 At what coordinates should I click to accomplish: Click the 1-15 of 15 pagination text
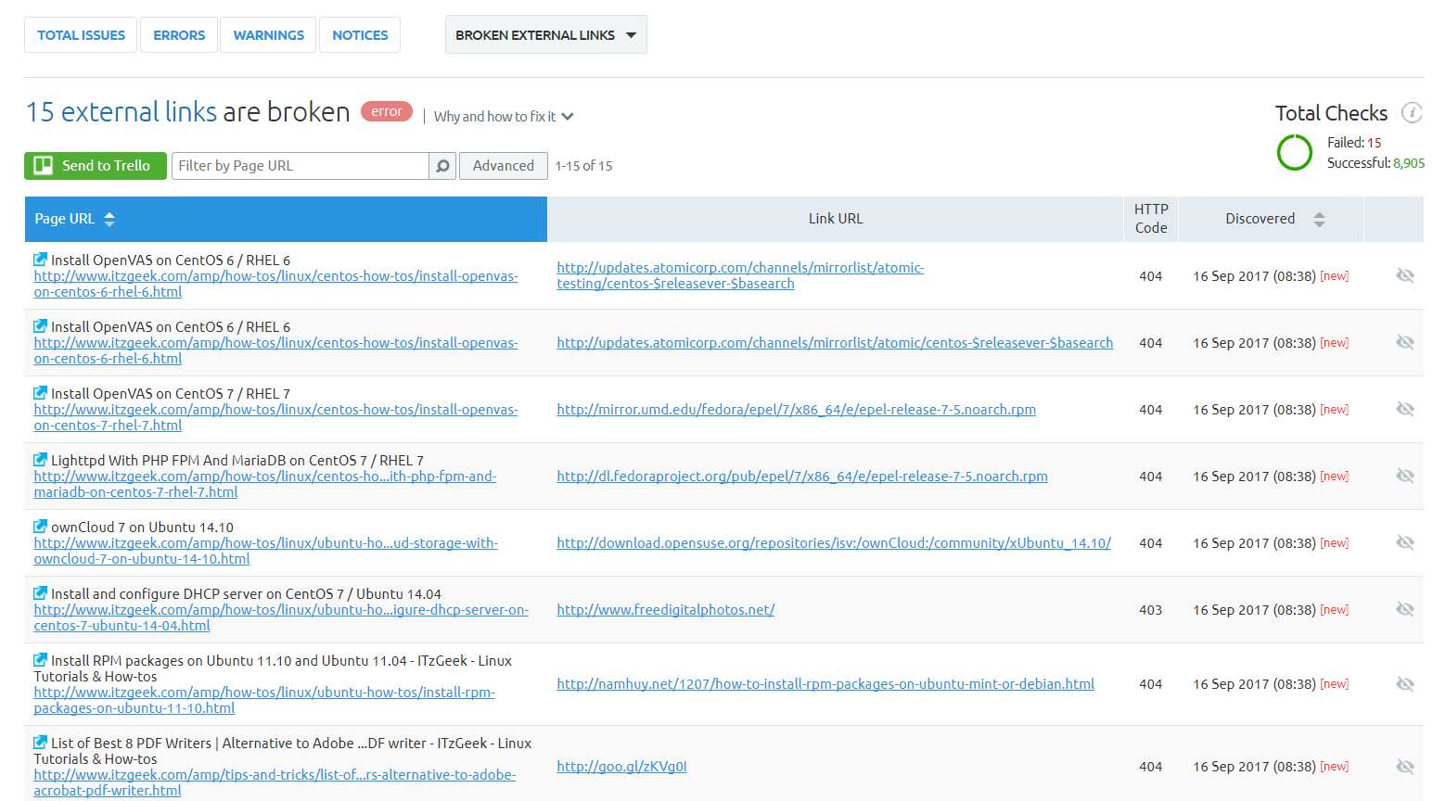point(583,166)
